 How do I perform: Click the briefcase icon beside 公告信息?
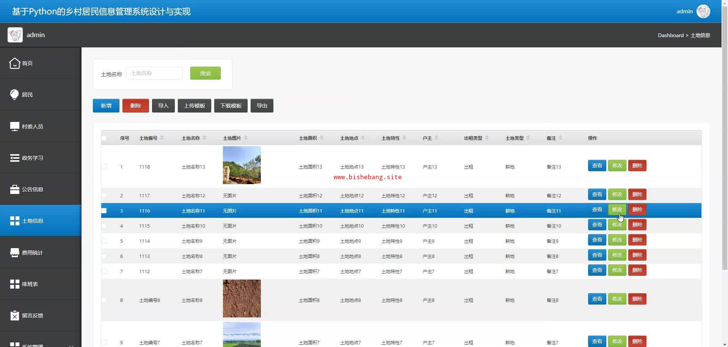coord(14,189)
